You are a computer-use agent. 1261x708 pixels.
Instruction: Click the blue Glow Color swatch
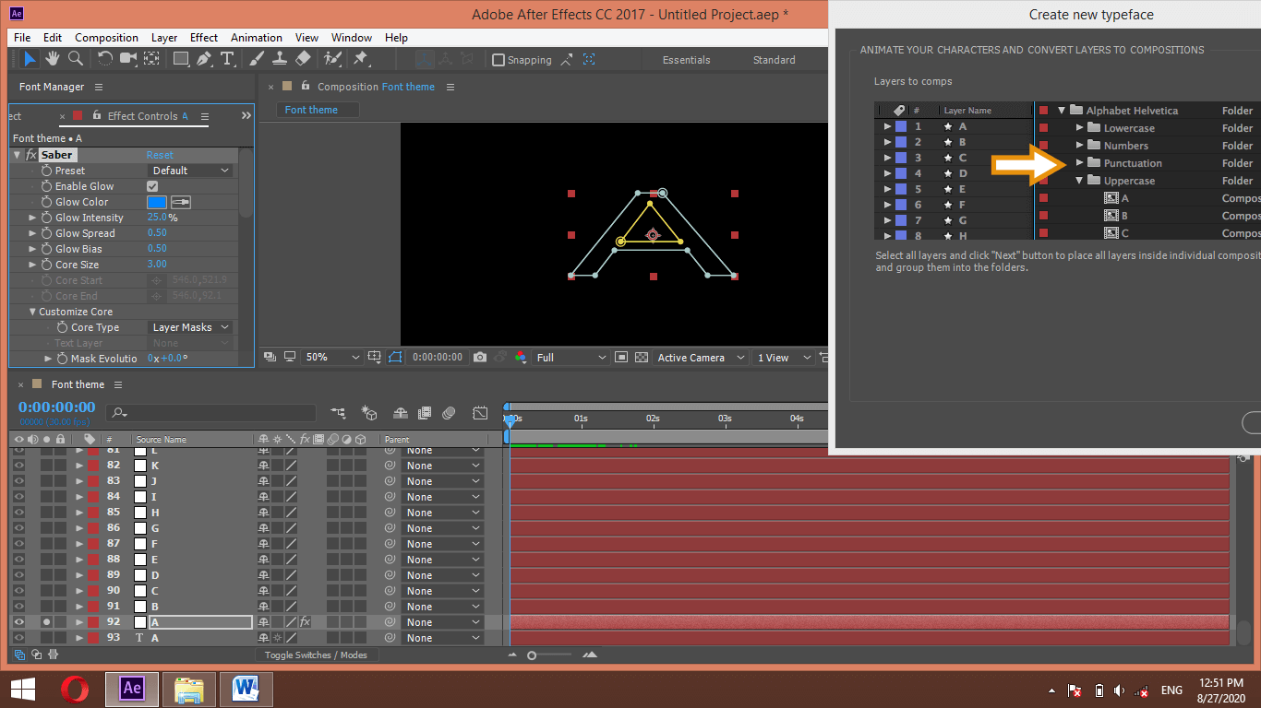pyautogui.click(x=157, y=202)
